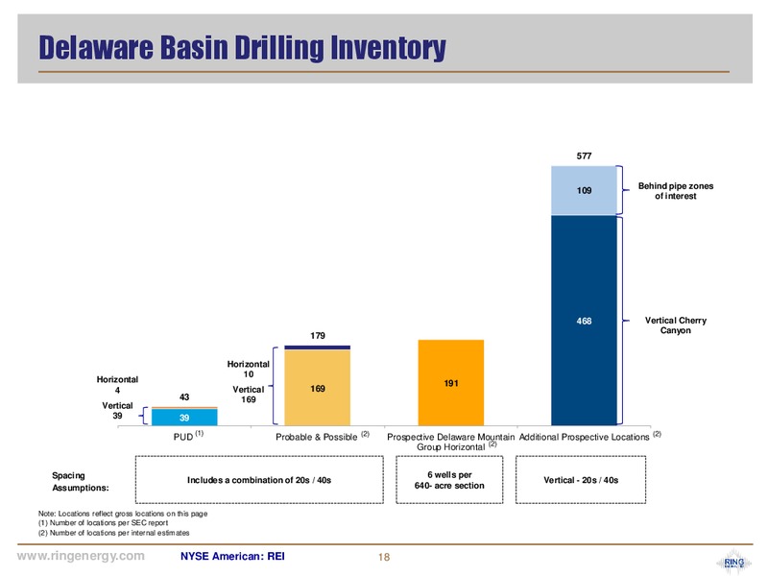Click the PUD axis label
768x576 pixels.
point(188,436)
